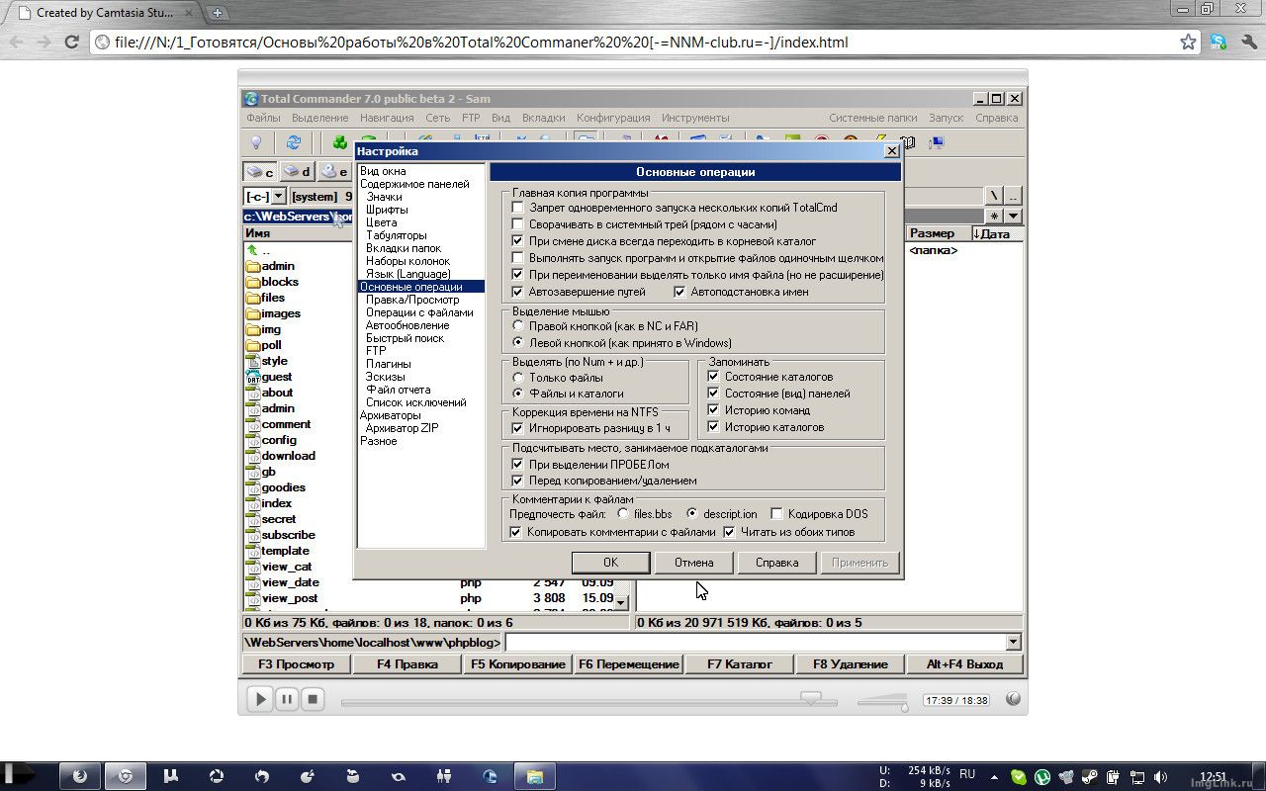Click Alt+F4 Выход button
The image size is (1266, 791).
(964, 664)
